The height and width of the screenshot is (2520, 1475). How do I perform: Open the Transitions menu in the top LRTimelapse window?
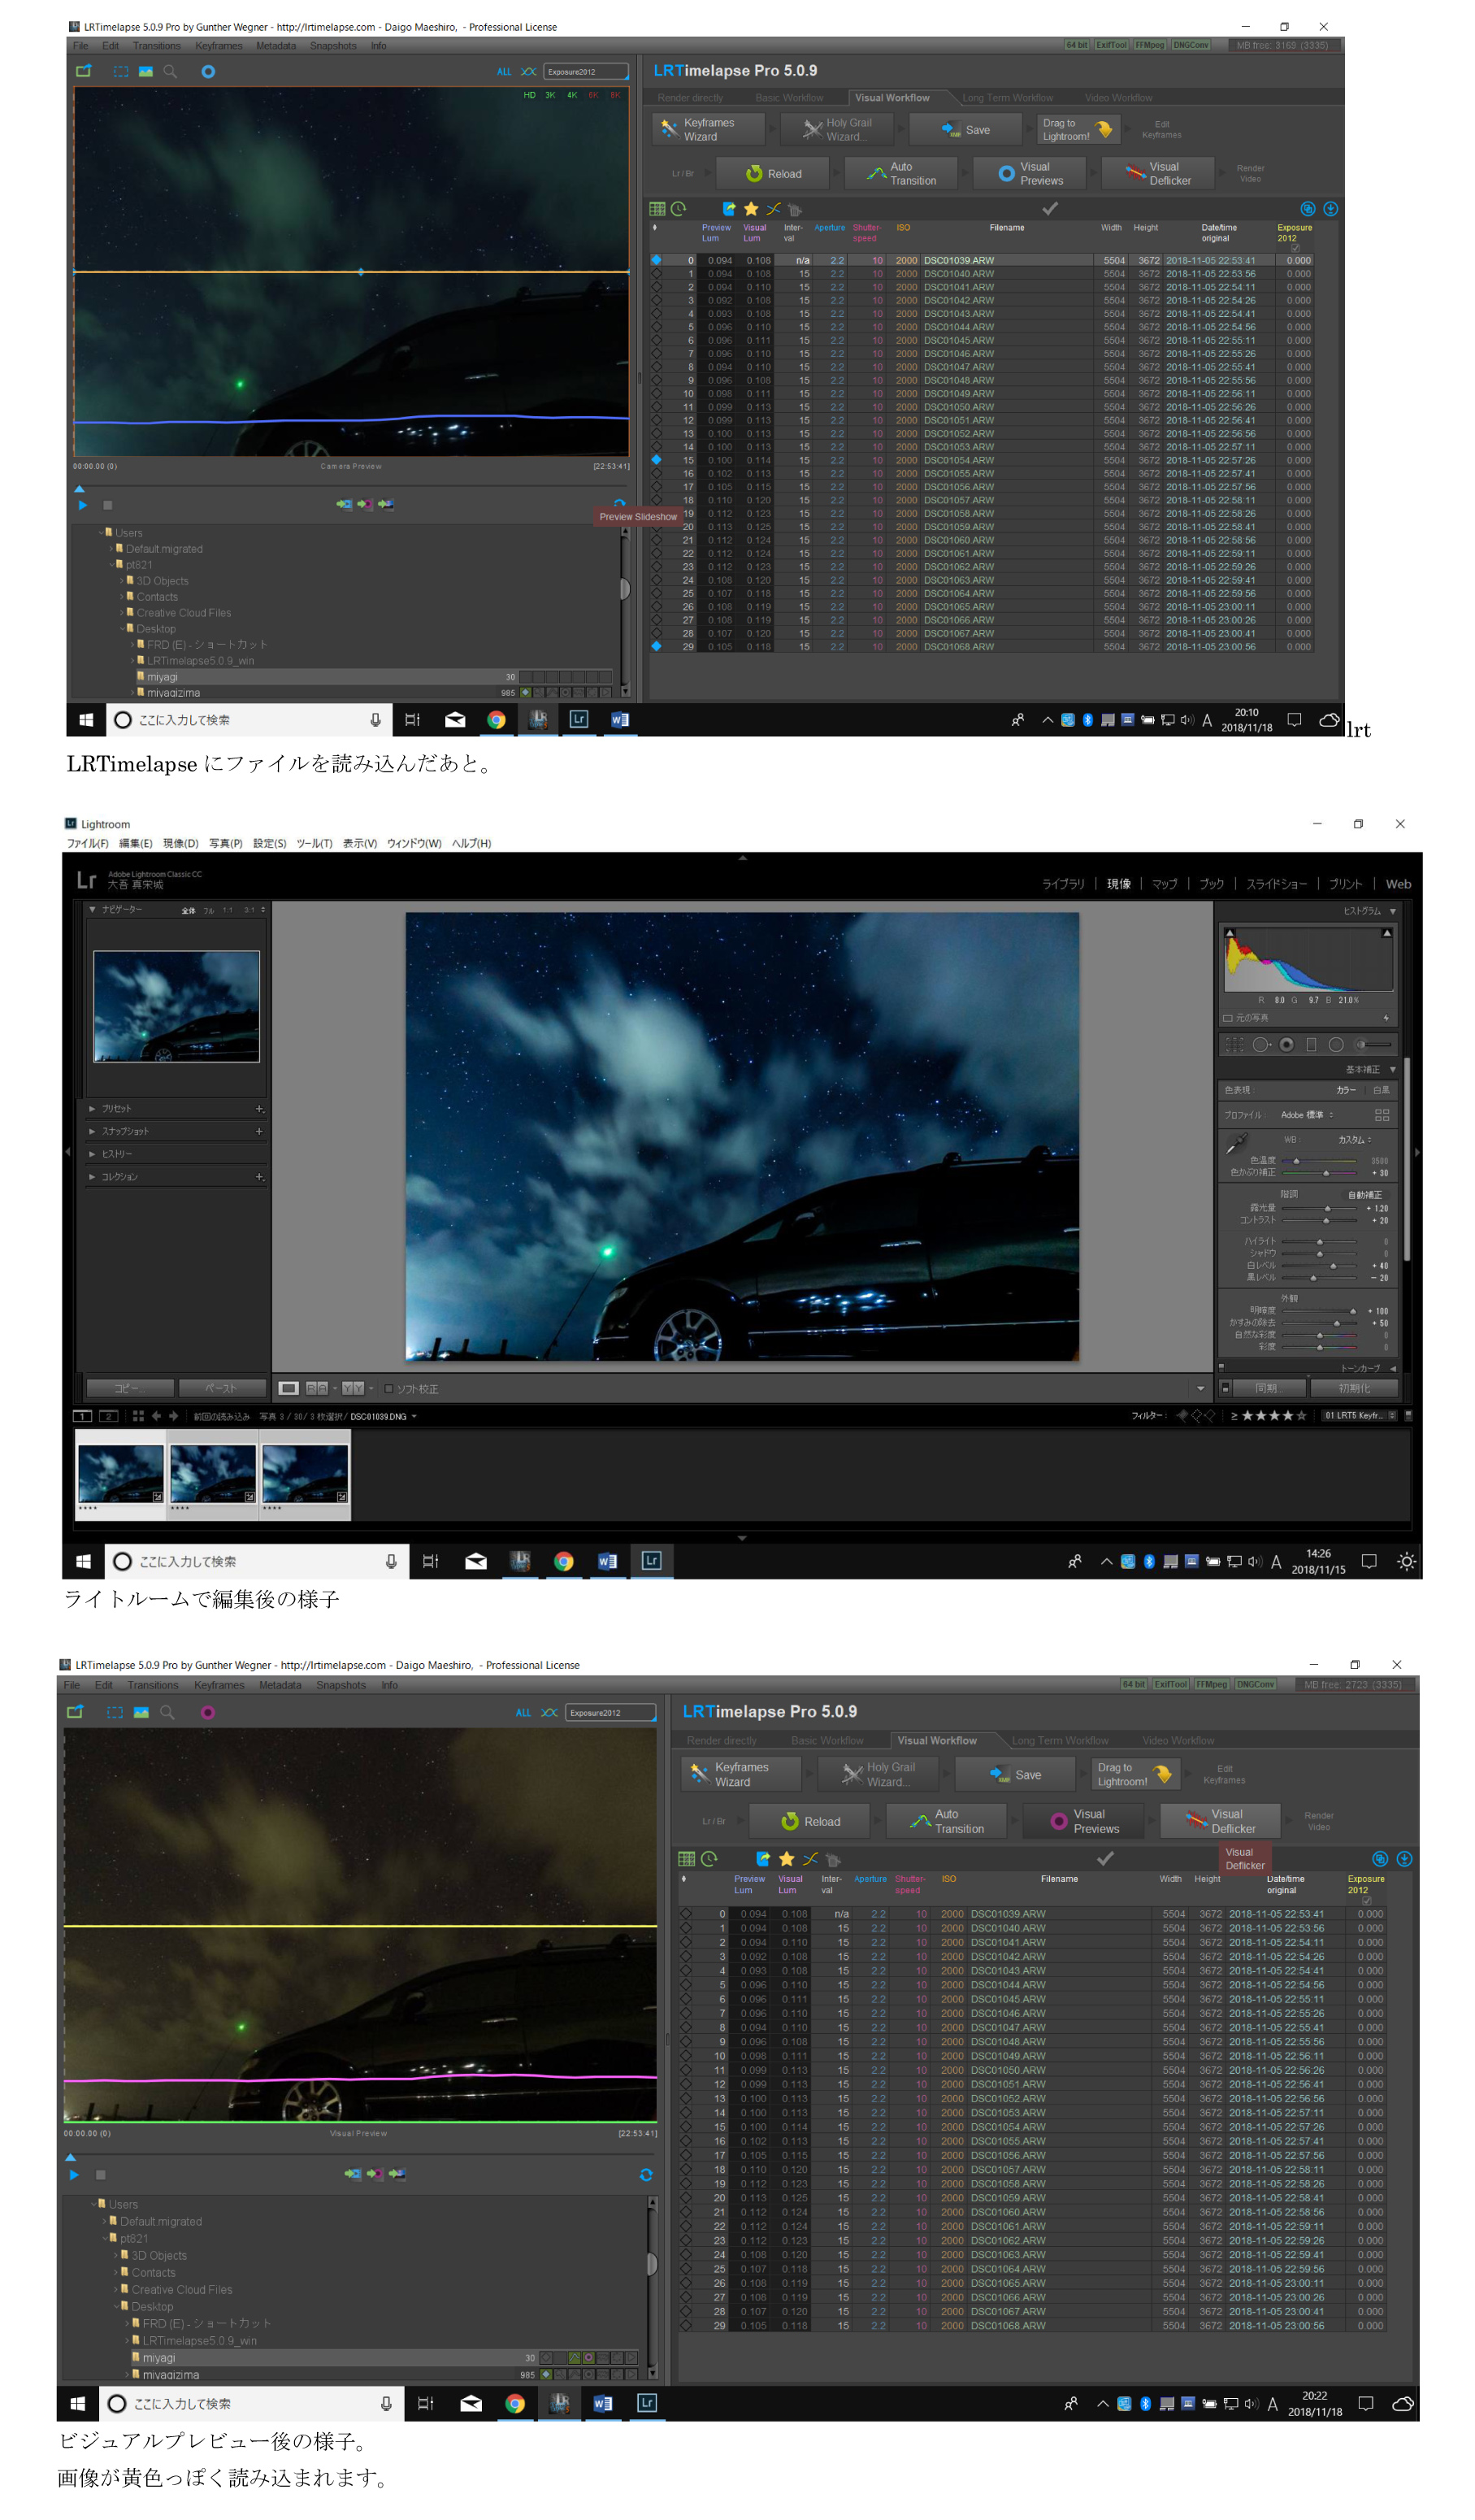pyautogui.click(x=157, y=46)
